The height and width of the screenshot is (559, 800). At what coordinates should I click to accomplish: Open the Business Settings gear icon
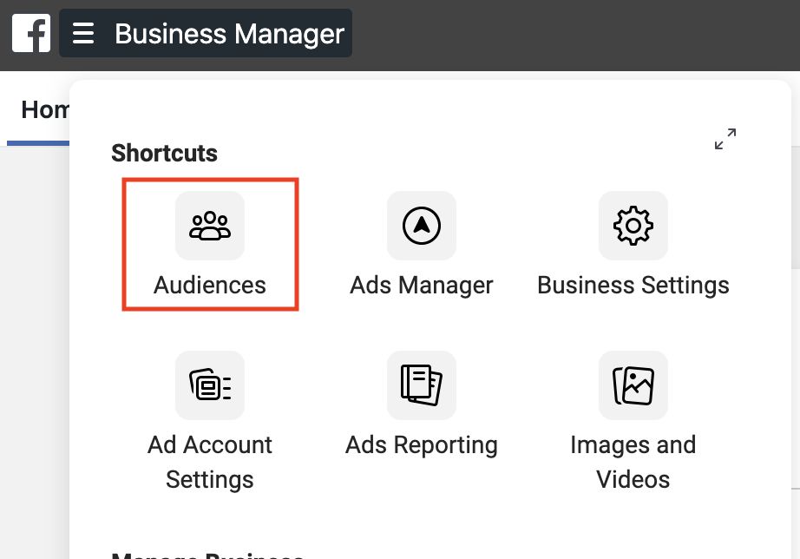(633, 226)
